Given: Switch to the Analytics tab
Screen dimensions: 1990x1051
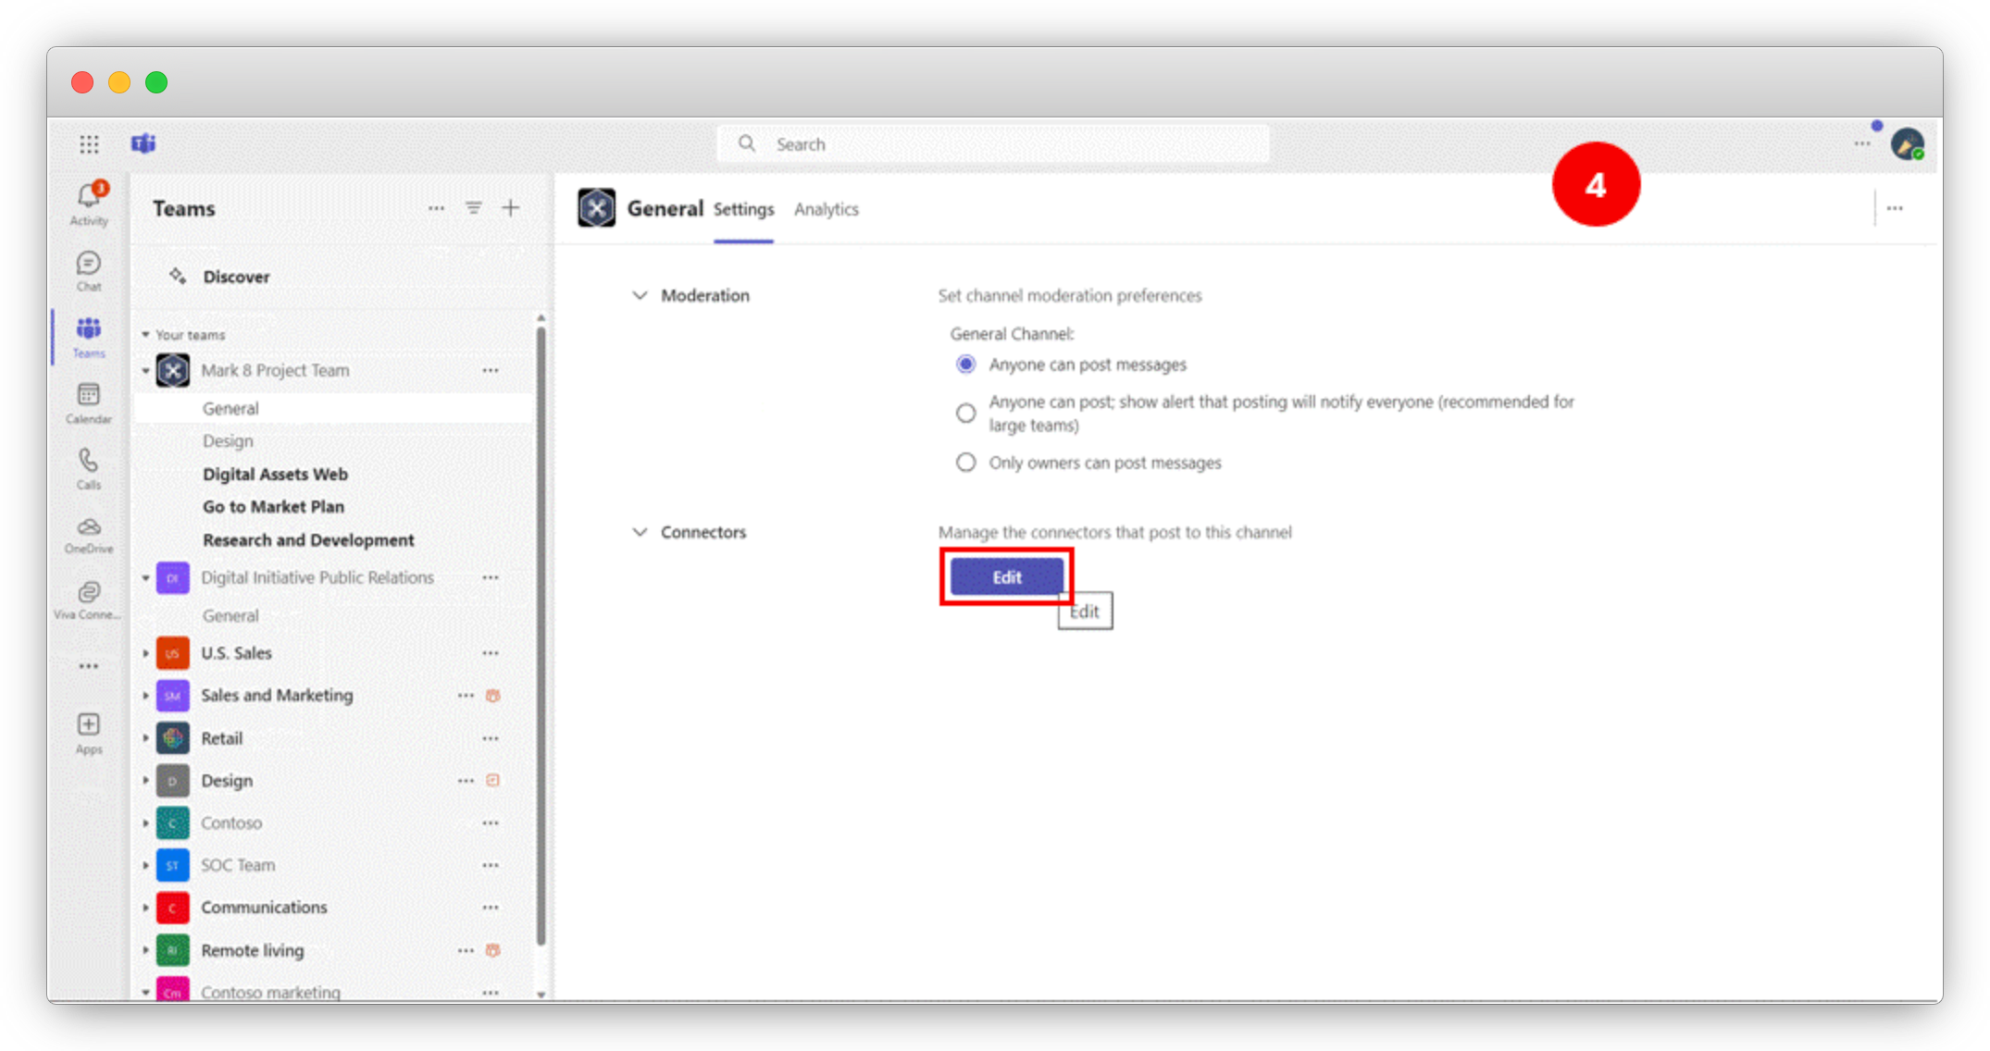Looking at the screenshot, I should (826, 210).
